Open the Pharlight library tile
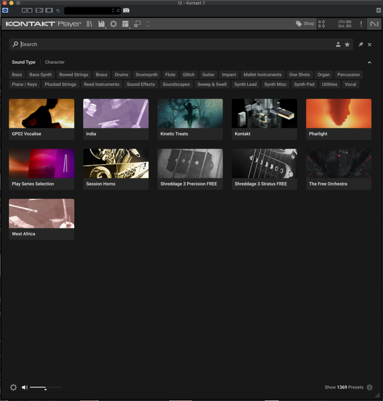The width and height of the screenshot is (383, 401). (x=338, y=119)
